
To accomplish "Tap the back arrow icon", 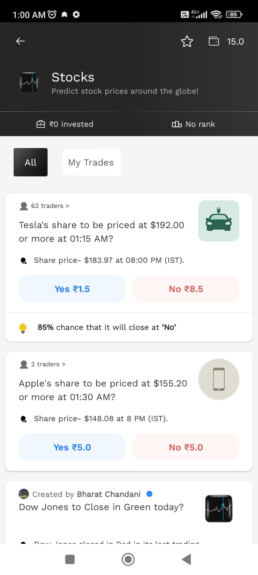I will 20,41.
